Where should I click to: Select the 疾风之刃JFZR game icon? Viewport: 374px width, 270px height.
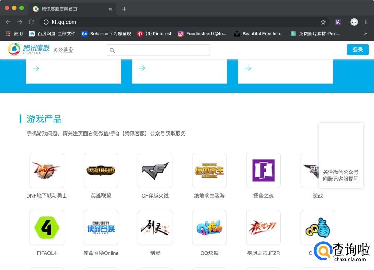(263, 228)
